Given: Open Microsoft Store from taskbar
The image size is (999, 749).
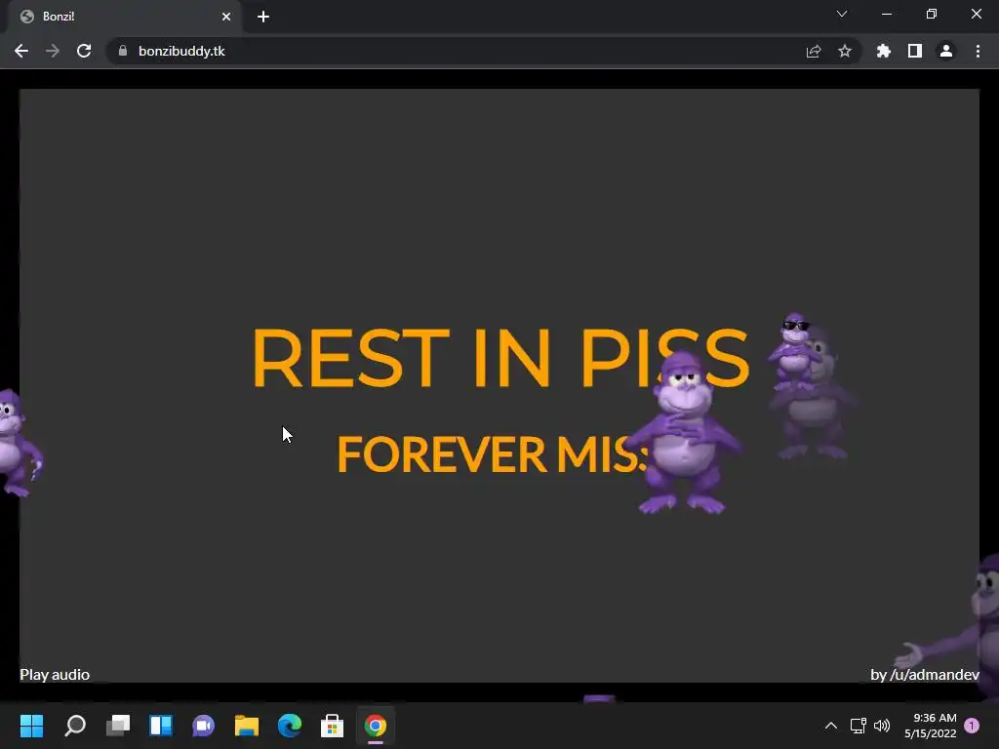Looking at the screenshot, I should [x=332, y=726].
